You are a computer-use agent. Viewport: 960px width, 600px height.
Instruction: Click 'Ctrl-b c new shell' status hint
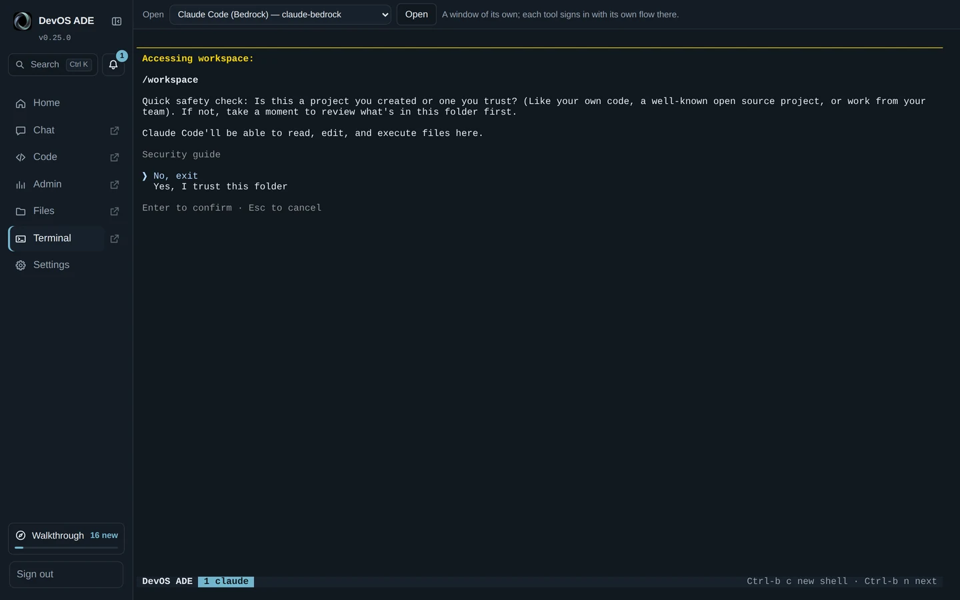pos(797,581)
